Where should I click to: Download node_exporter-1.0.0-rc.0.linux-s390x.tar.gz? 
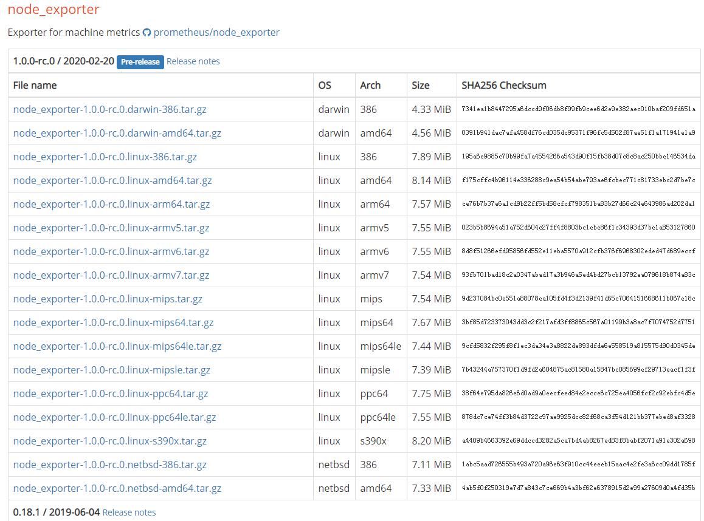coord(110,441)
